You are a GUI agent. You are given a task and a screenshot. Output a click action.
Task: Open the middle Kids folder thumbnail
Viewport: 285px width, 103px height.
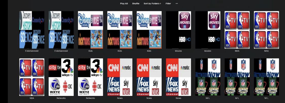pyautogui.click(x=120, y=30)
